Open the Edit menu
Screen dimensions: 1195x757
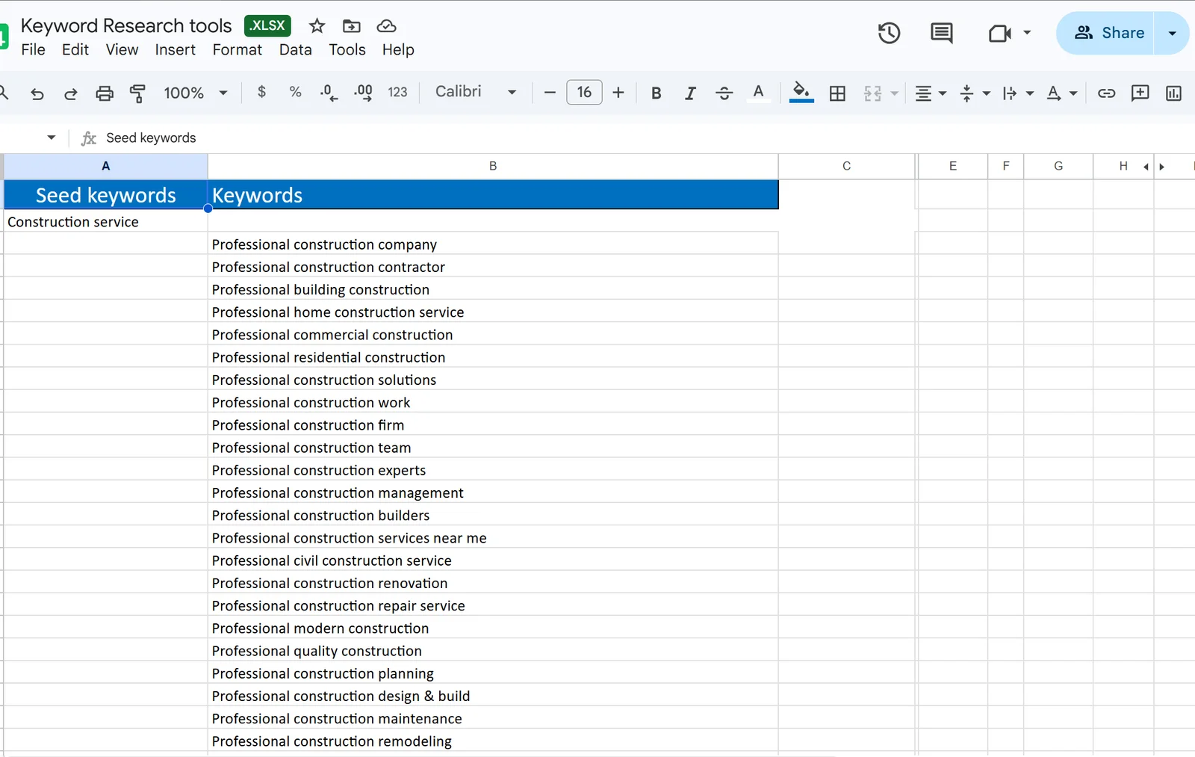pos(75,50)
